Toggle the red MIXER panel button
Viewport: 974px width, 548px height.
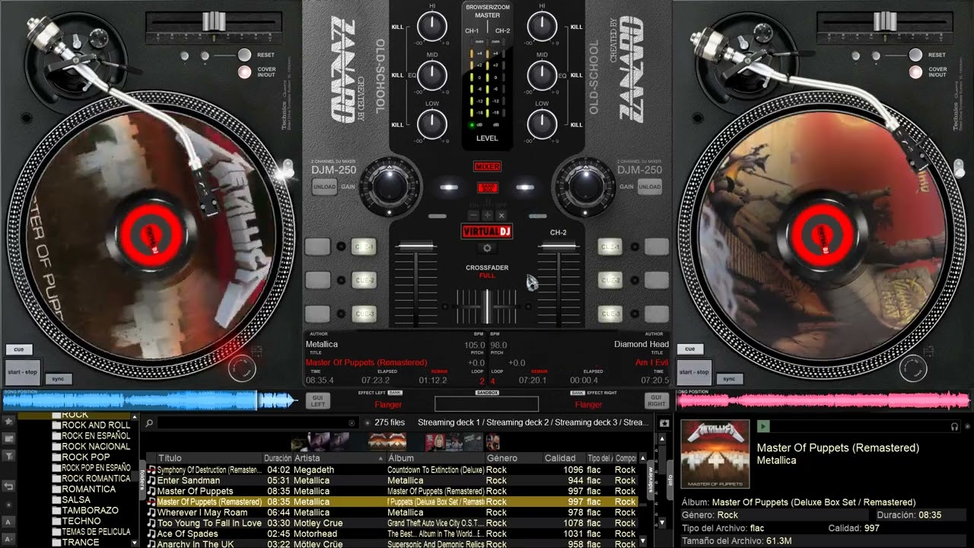(487, 166)
